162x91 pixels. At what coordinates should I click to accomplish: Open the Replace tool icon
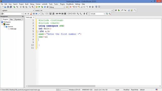coord(33,7)
